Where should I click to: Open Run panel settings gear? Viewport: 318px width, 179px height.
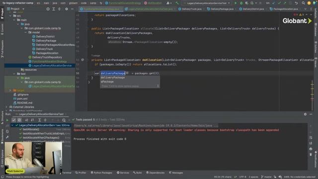pos(305,114)
